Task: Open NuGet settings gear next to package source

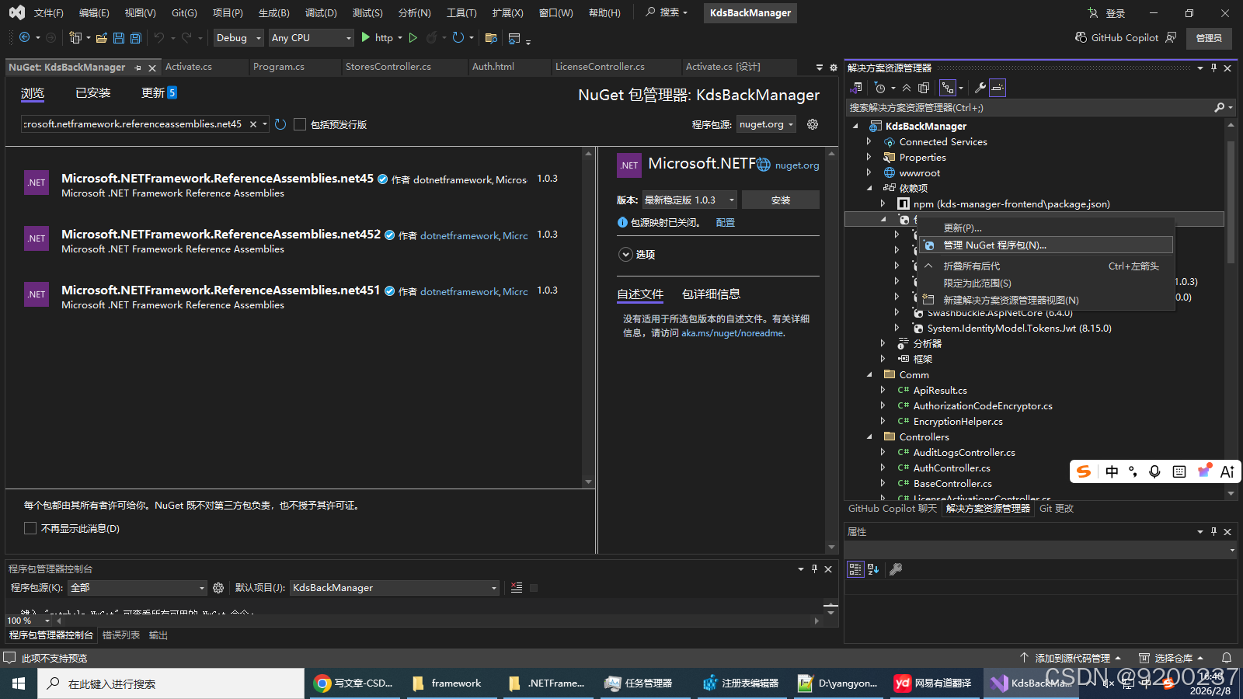Action: pos(813,124)
